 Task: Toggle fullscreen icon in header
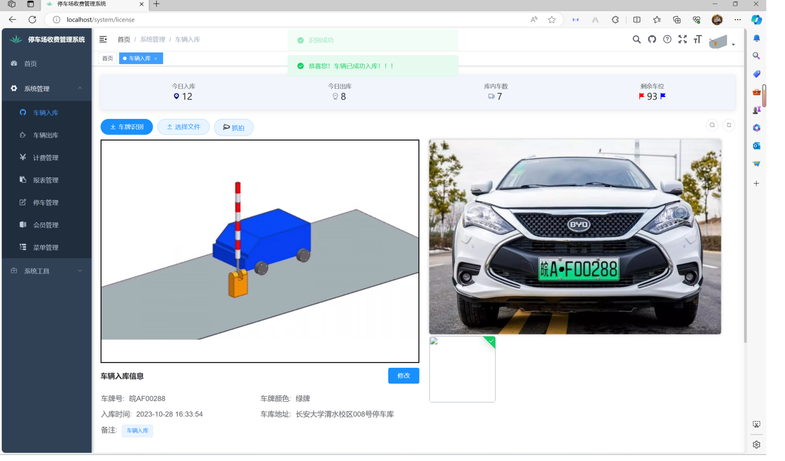click(x=682, y=39)
